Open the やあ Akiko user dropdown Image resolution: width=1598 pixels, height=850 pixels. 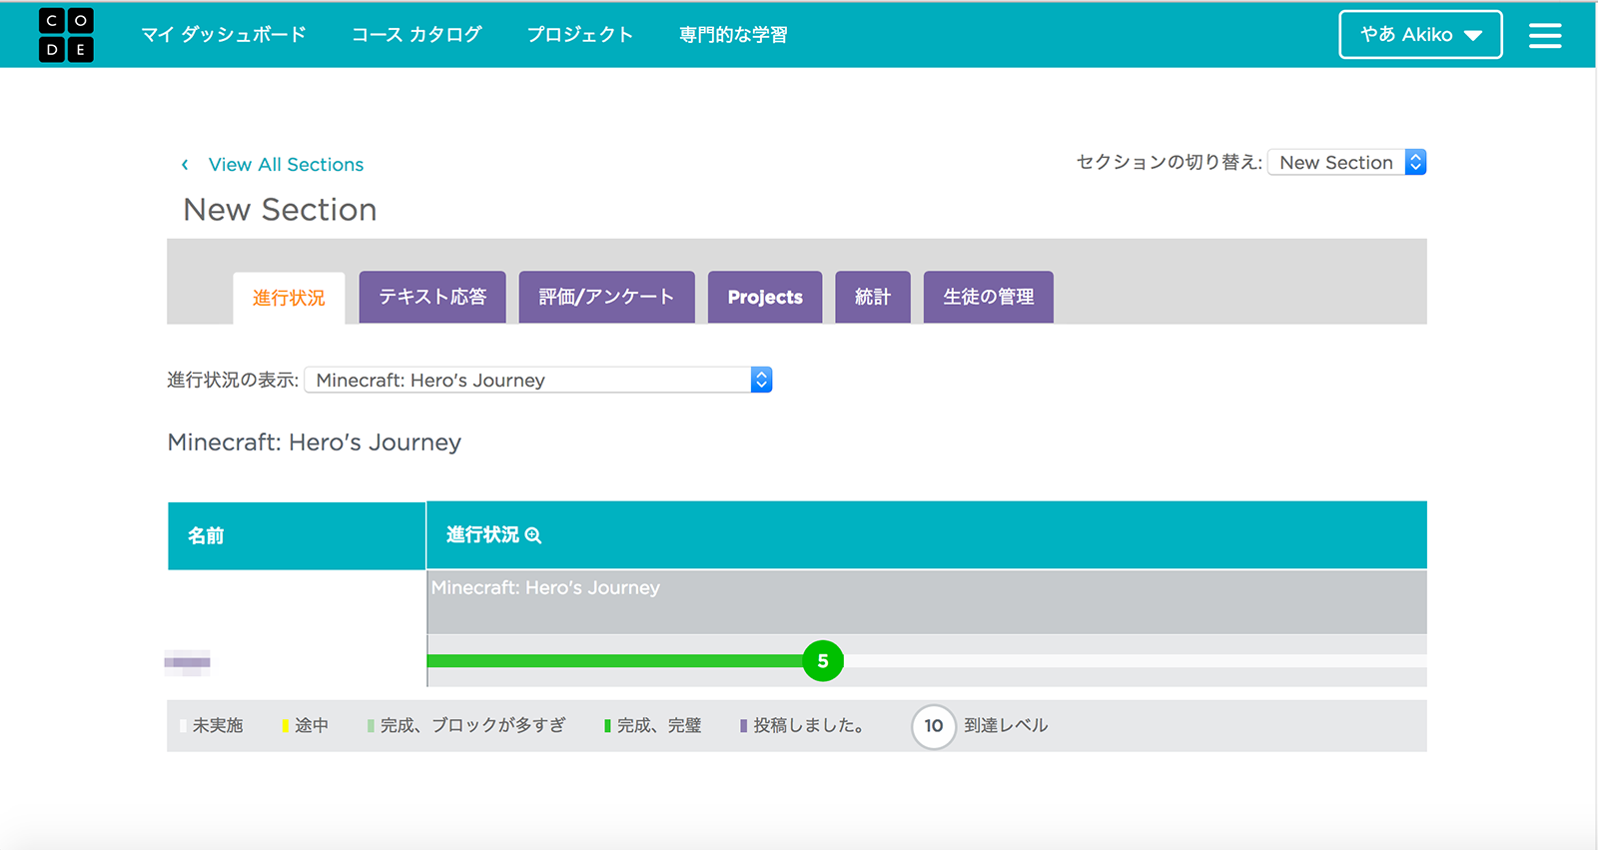pos(1420,35)
